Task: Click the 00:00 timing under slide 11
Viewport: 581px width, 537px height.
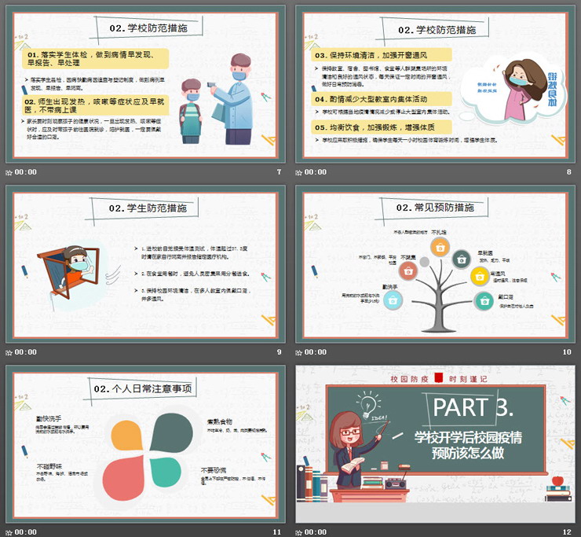Action: 26,532
